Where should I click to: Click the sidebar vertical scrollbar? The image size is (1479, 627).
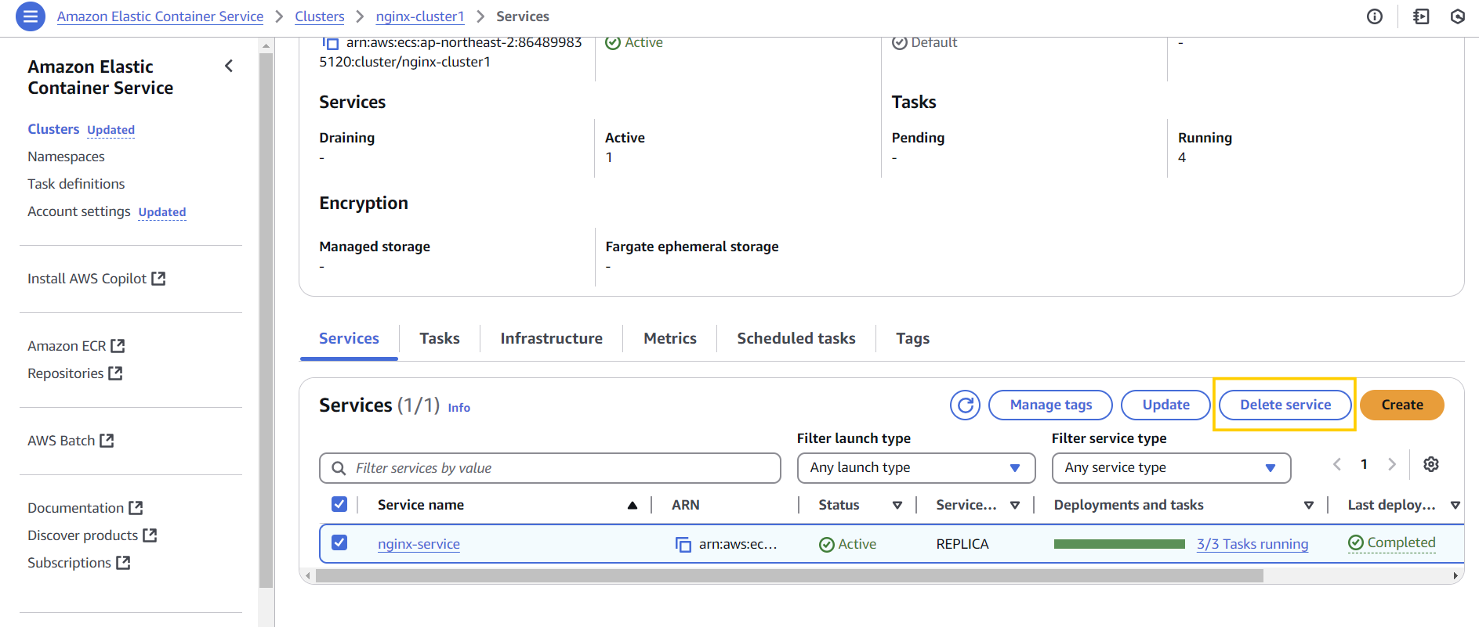266,321
